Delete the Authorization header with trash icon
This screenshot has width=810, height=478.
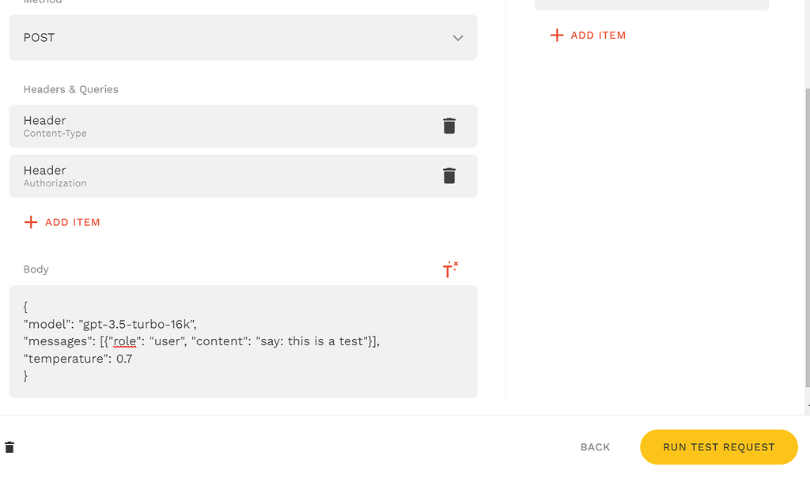click(449, 175)
